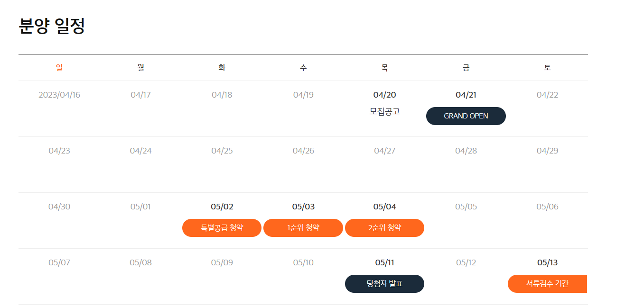The width and height of the screenshot is (625, 307).
Task: Select the 당첨자 발표 button
Action: 384,284
